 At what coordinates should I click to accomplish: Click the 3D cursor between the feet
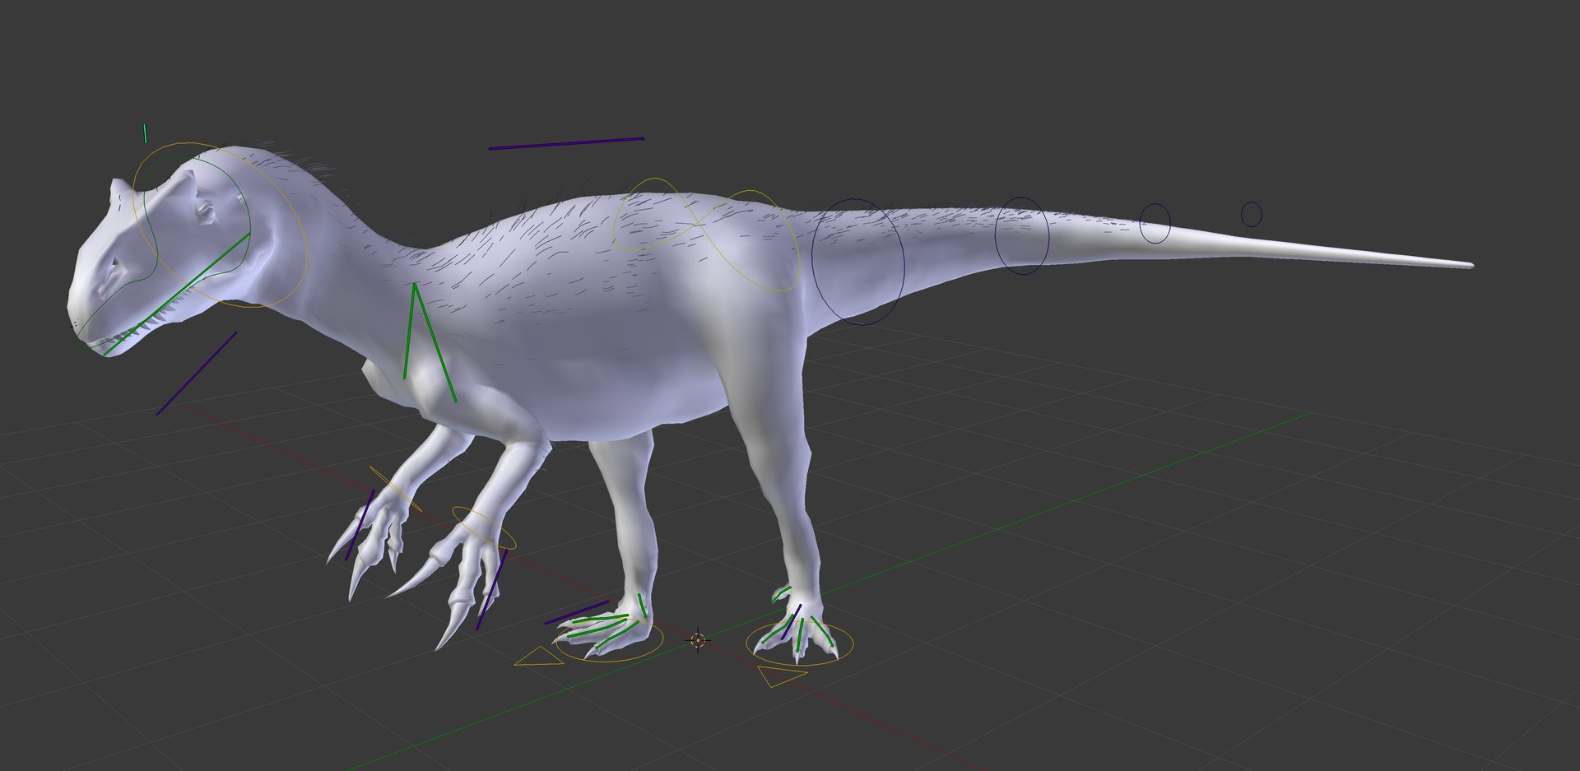point(698,640)
